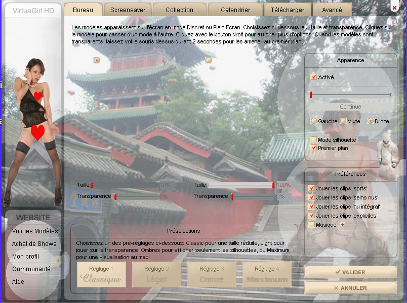Go to the Calendrier tab
407x303 pixels.
[235, 10]
